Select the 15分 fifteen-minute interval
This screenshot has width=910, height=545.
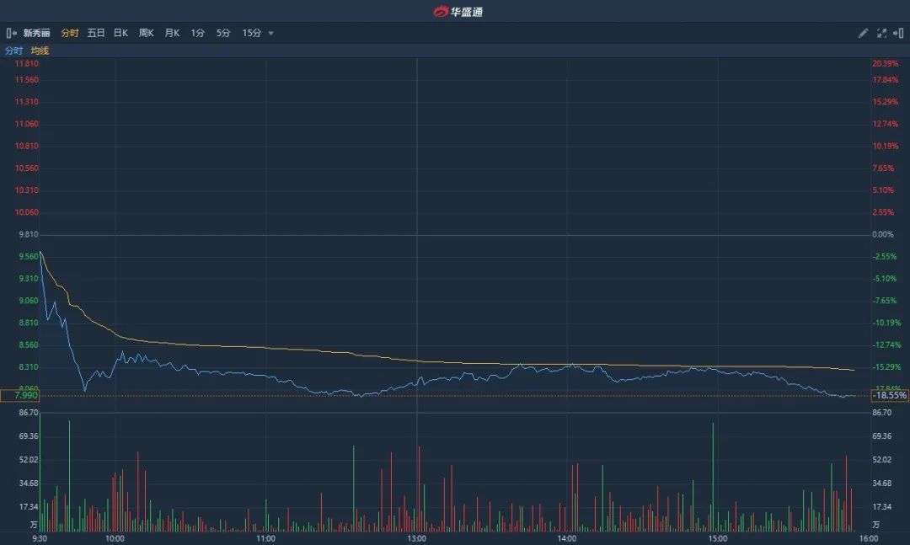tap(252, 33)
